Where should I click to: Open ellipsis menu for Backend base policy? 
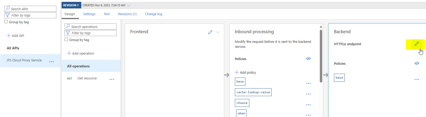click(417, 79)
